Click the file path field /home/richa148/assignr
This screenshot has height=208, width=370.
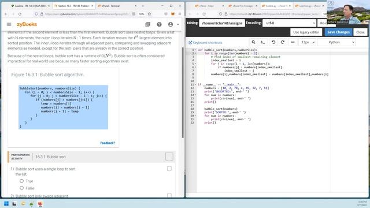click(222, 23)
